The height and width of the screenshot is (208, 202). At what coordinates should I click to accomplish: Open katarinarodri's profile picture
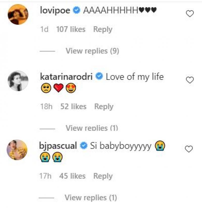(18, 81)
